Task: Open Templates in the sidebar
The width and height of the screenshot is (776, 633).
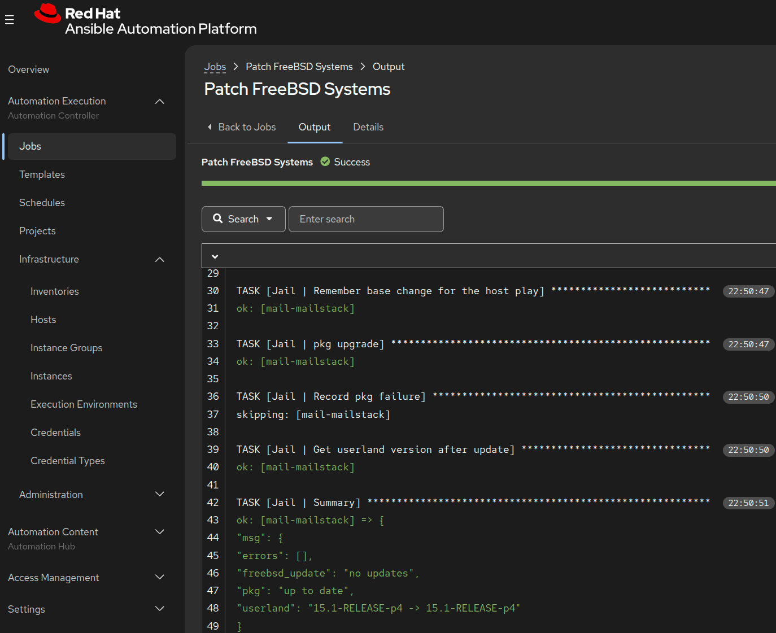Action: 42,174
